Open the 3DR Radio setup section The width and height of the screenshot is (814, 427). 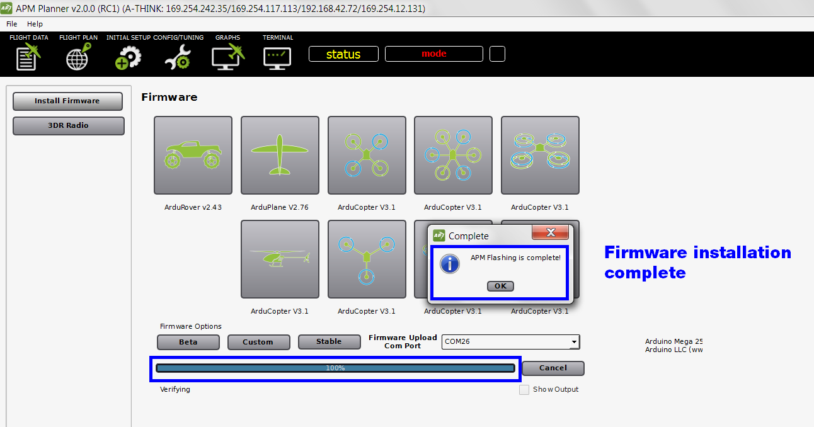(x=68, y=125)
